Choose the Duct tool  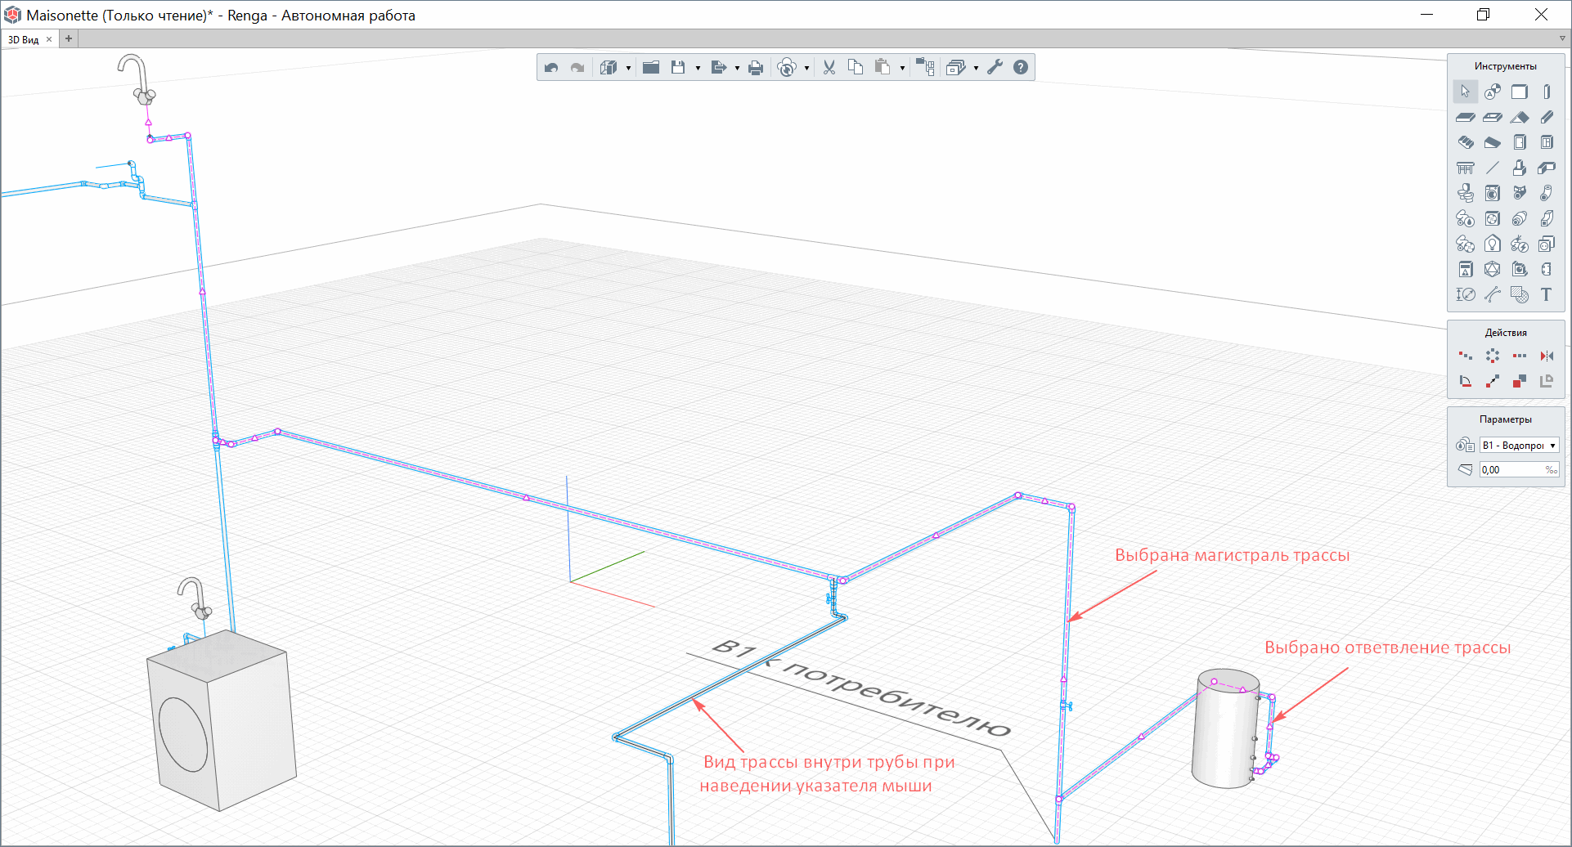(1547, 218)
